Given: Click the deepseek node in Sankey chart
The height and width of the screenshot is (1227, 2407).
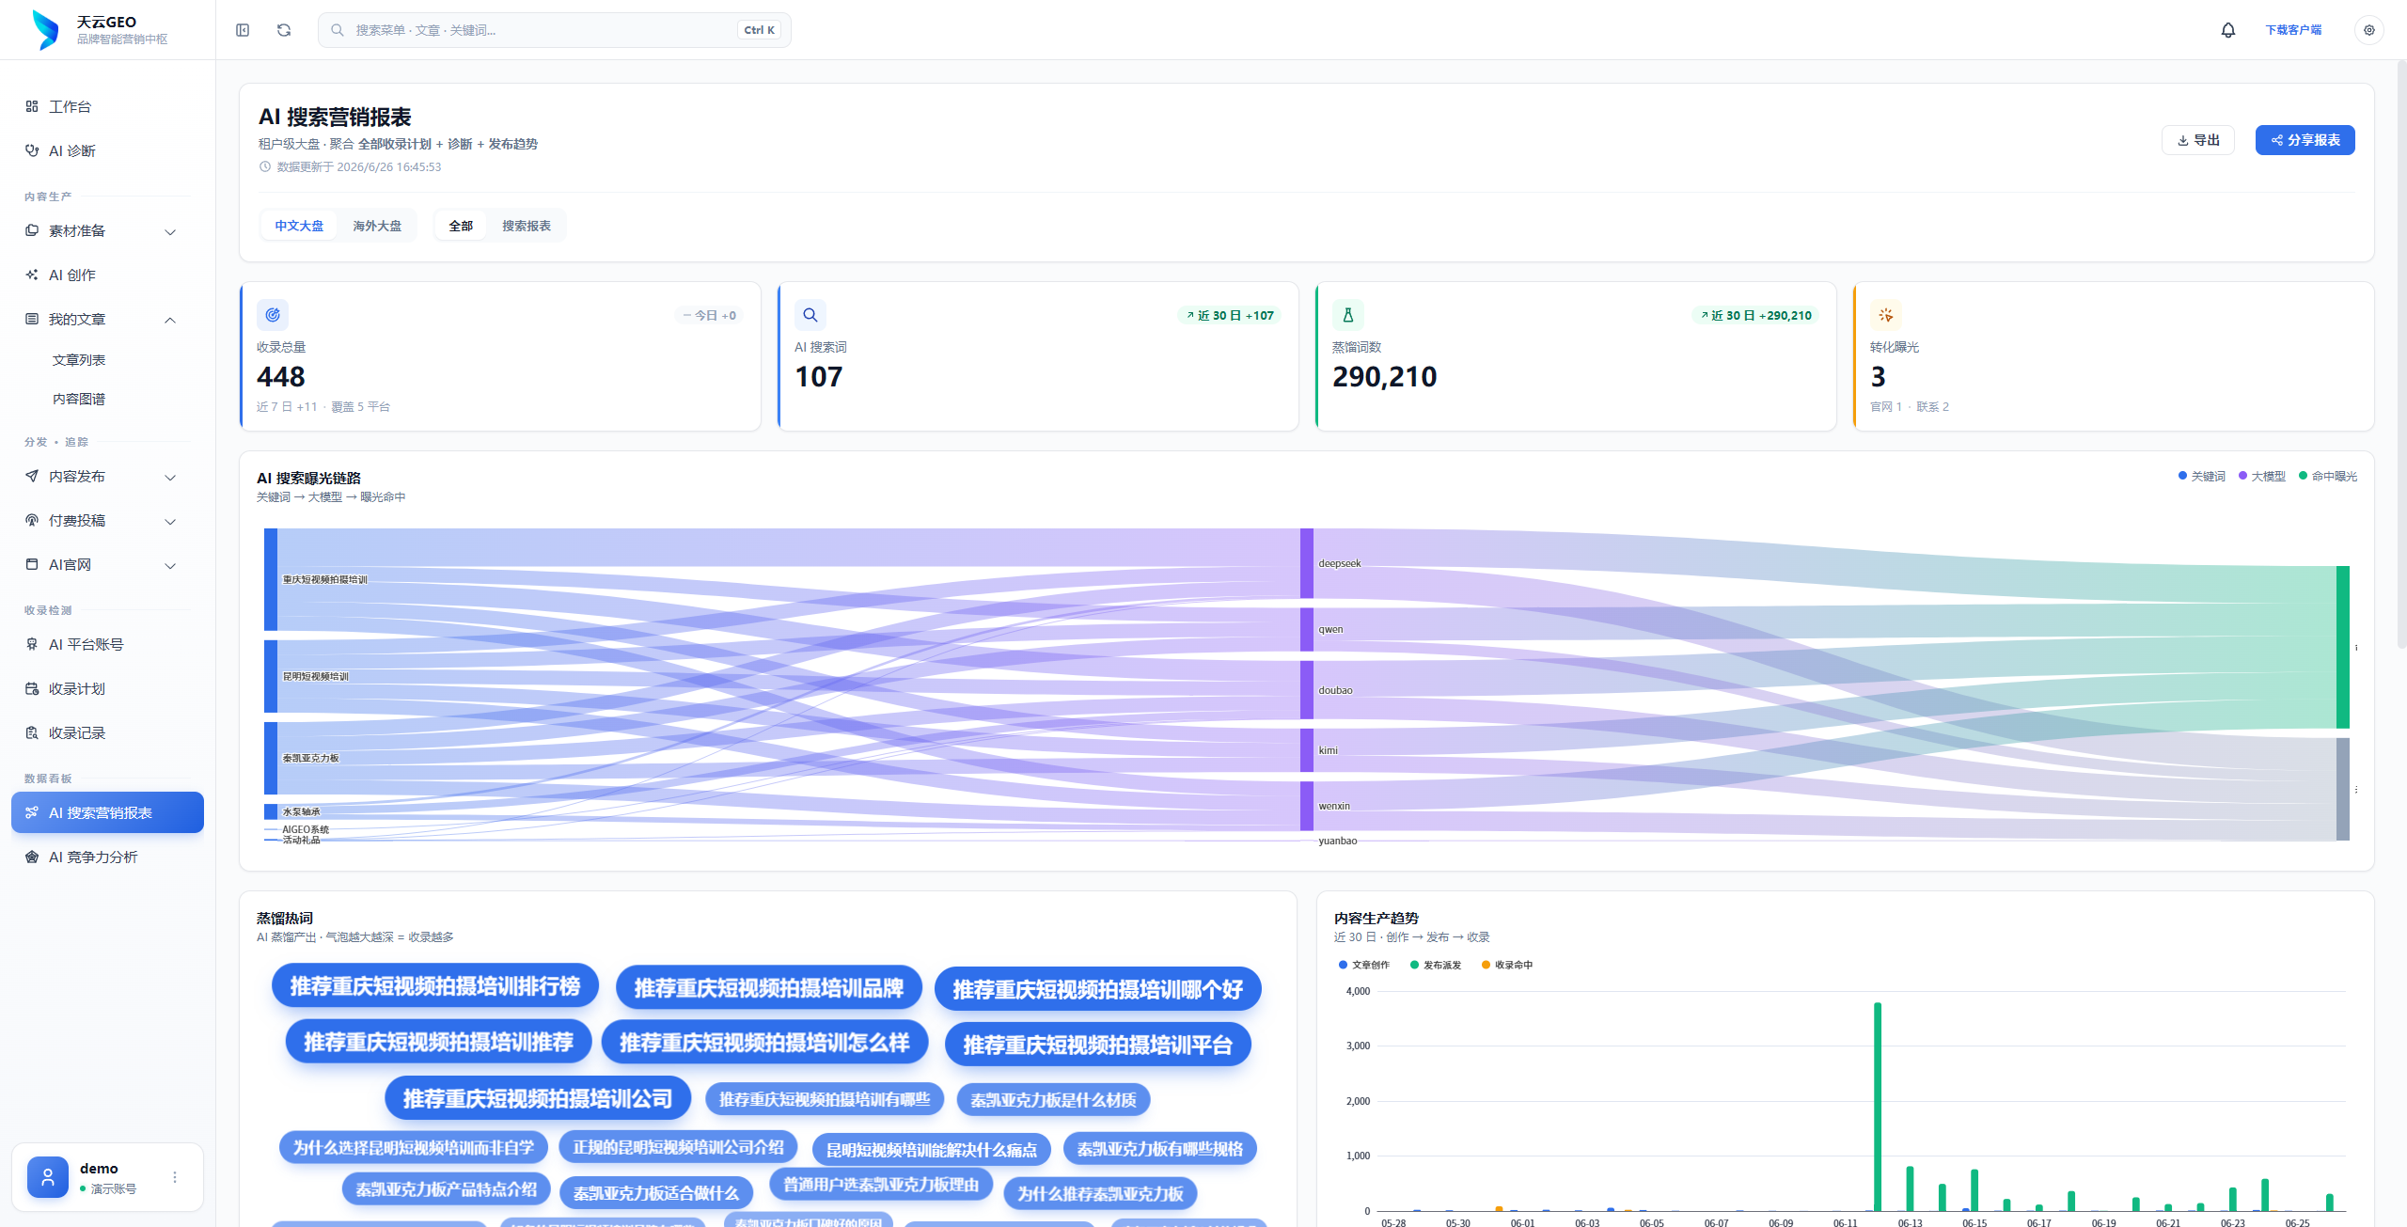Looking at the screenshot, I should pos(1307,563).
